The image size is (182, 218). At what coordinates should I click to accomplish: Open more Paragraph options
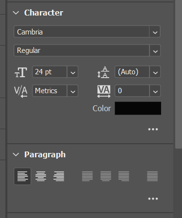153,199
